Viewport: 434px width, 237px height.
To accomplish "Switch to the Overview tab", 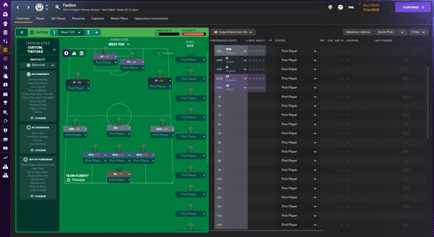I will [23, 18].
